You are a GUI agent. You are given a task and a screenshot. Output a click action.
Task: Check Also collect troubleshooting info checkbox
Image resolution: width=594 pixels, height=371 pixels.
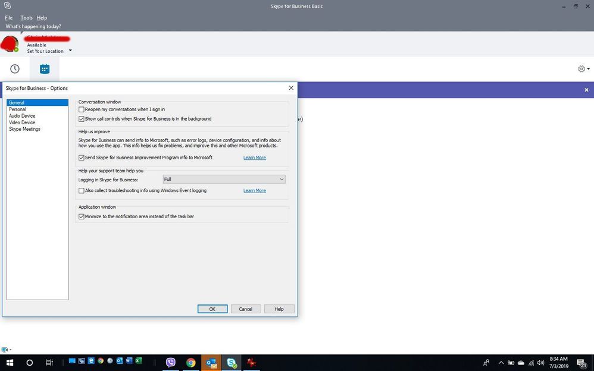(x=82, y=191)
